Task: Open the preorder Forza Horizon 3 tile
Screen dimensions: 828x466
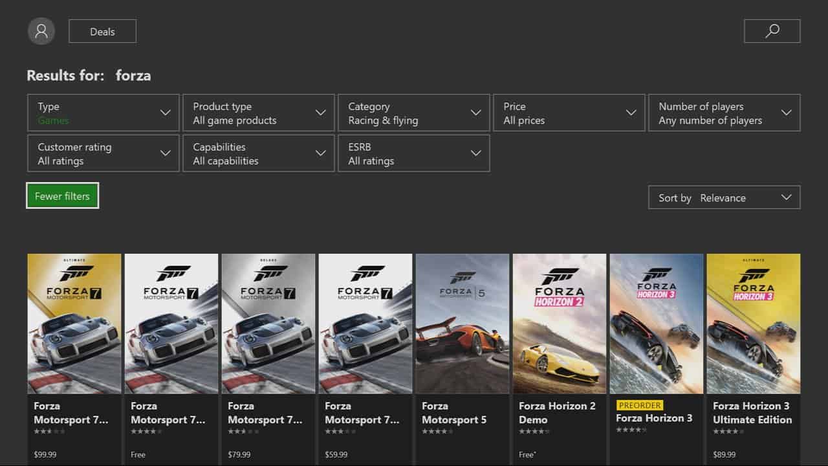Action: tap(657, 324)
